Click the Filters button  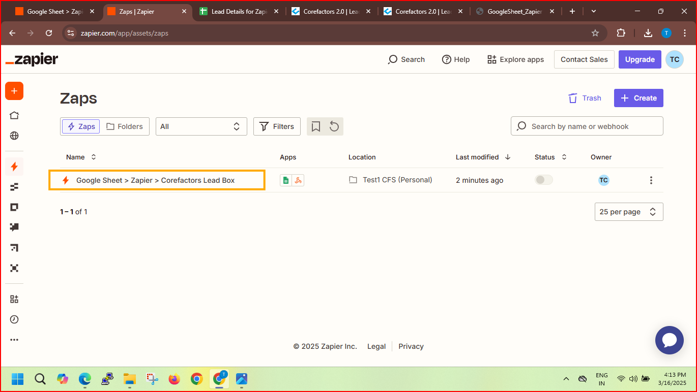tap(277, 126)
